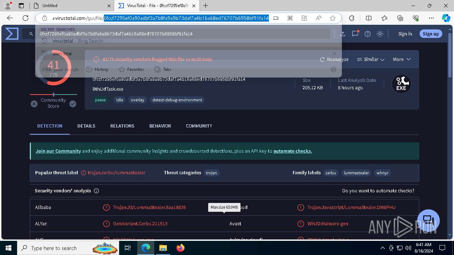Screen dimensions: 454x255
Task: Open the tab actions menu icon
Action: (21, 6)
